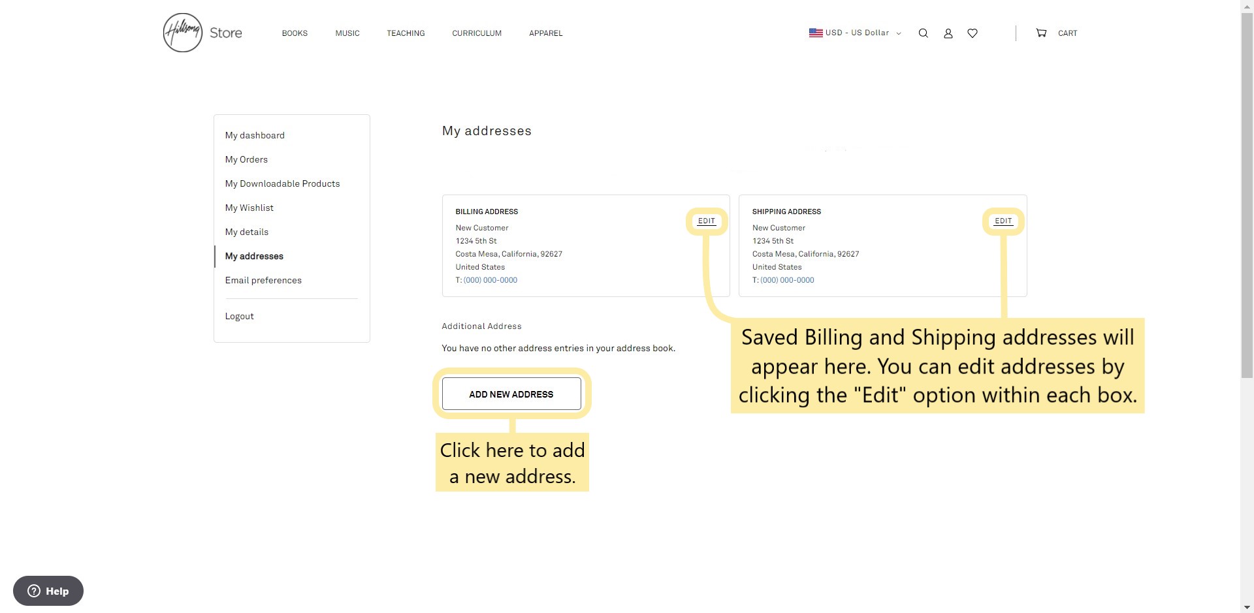Screen dimensions: 1254x613
Task: Edit the shipping address
Action: pos(1003,221)
